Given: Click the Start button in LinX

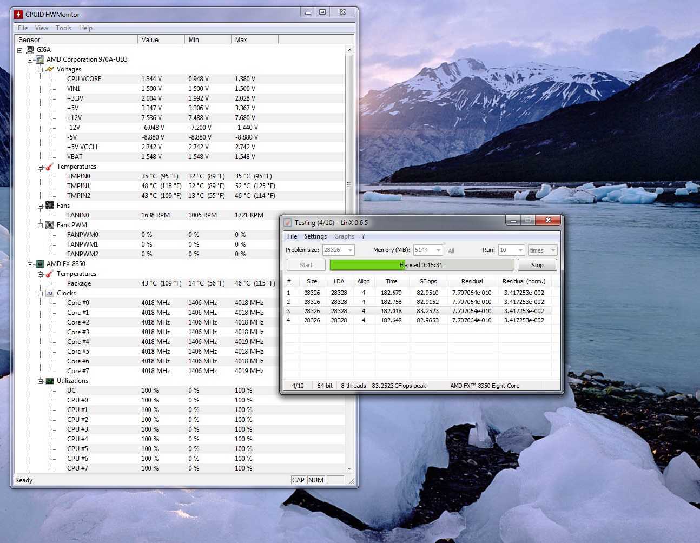Looking at the screenshot, I should (x=306, y=265).
